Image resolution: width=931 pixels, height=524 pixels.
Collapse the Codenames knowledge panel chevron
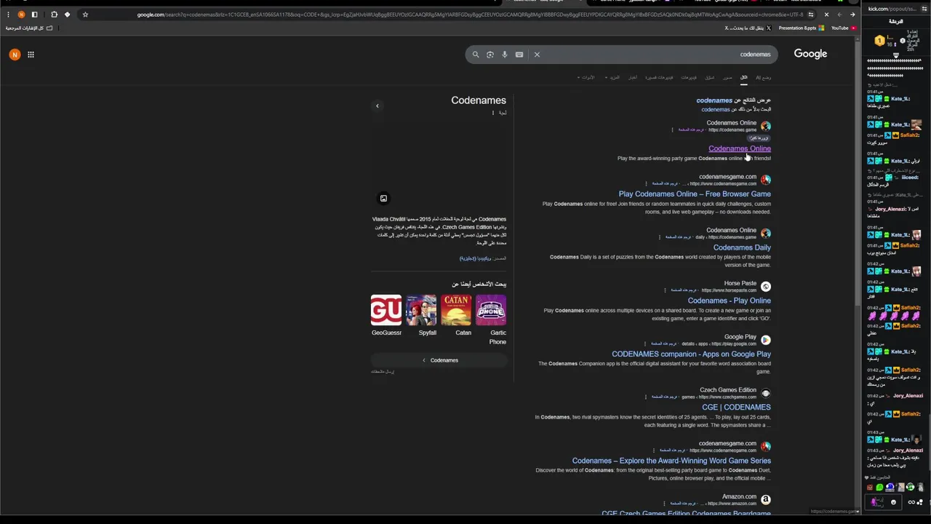[377, 106]
